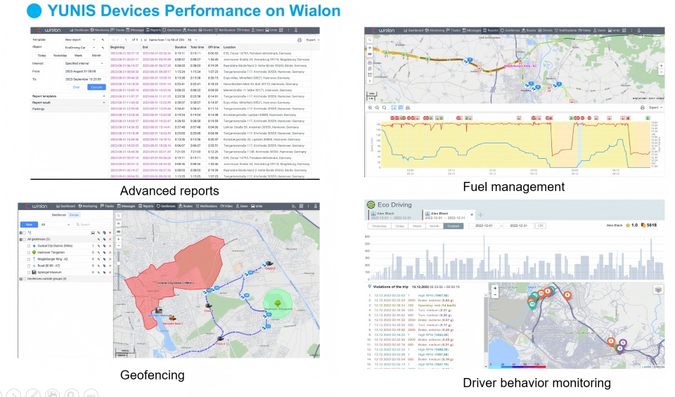Check Sprengel Museum geofence checkbox
The height and width of the screenshot is (397, 675).
pos(29,272)
